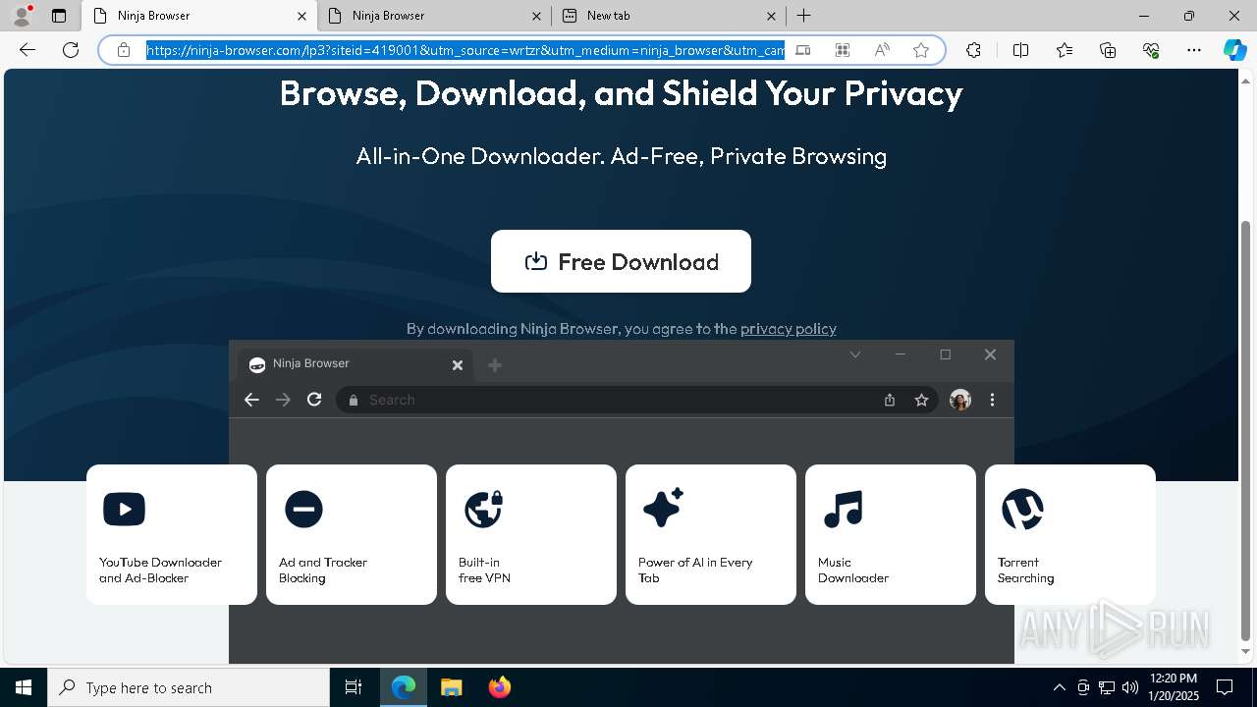
Task: Switch to the second Ninja Browser tab
Action: [434, 16]
